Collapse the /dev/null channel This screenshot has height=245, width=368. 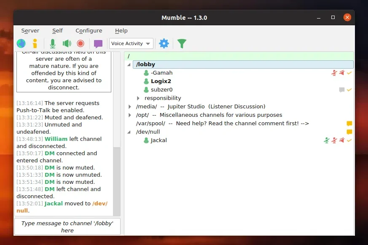(x=129, y=132)
